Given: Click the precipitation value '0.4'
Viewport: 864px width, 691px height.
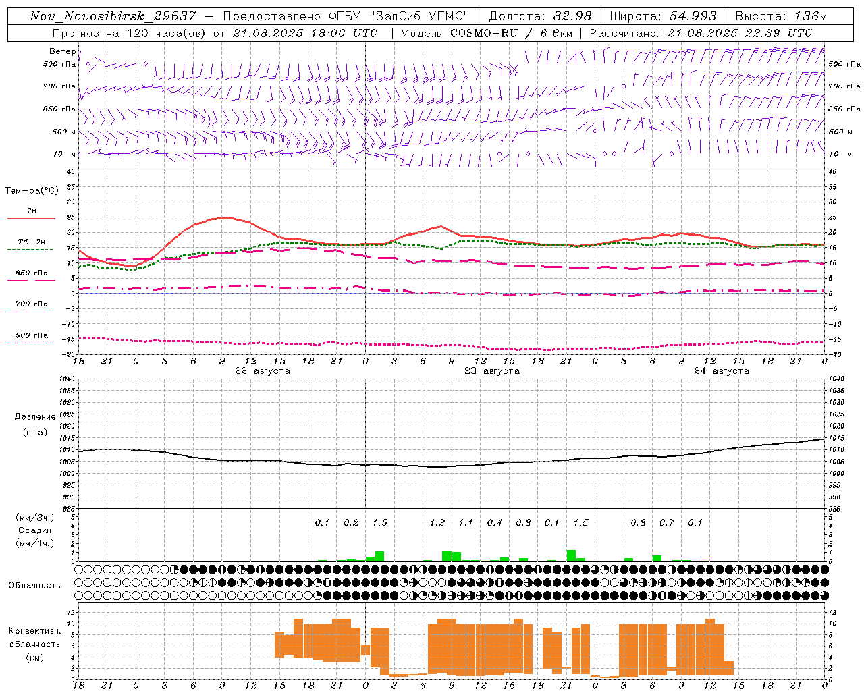Looking at the screenshot, I should click(x=495, y=522).
